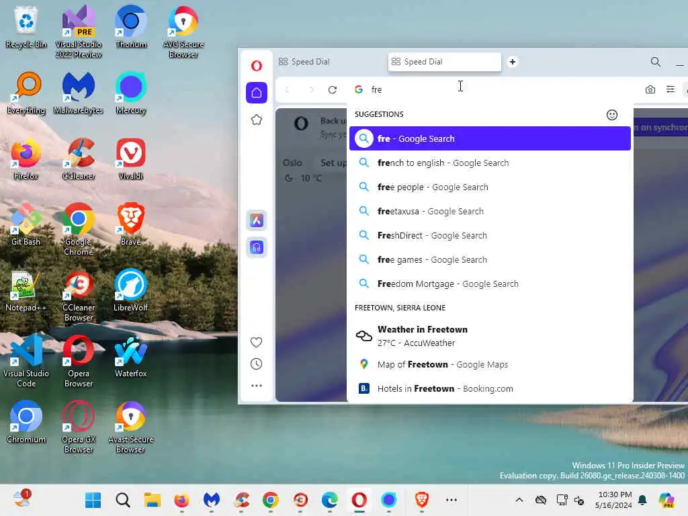This screenshot has height=516, width=688.
Task: Open taskbar Search
Action: [123, 500]
